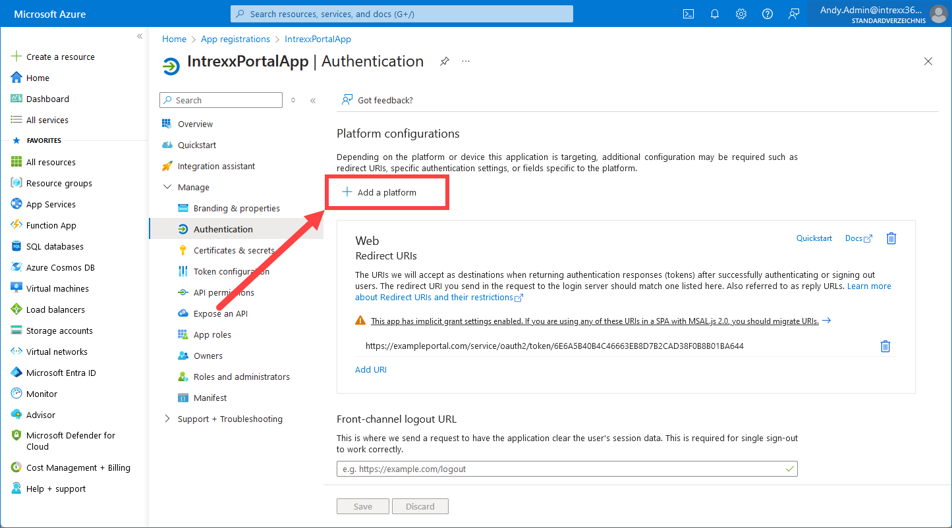The width and height of the screenshot is (952, 528).
Task: Open the more options ellipsis by title
Action: point(466,61)
